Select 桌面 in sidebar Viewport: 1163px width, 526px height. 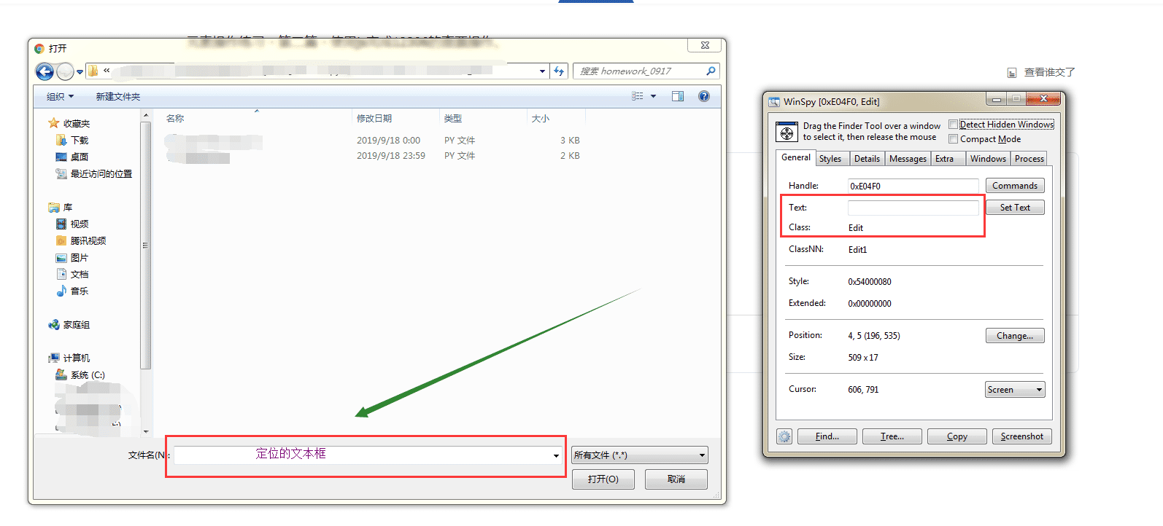tap(72, 157)
